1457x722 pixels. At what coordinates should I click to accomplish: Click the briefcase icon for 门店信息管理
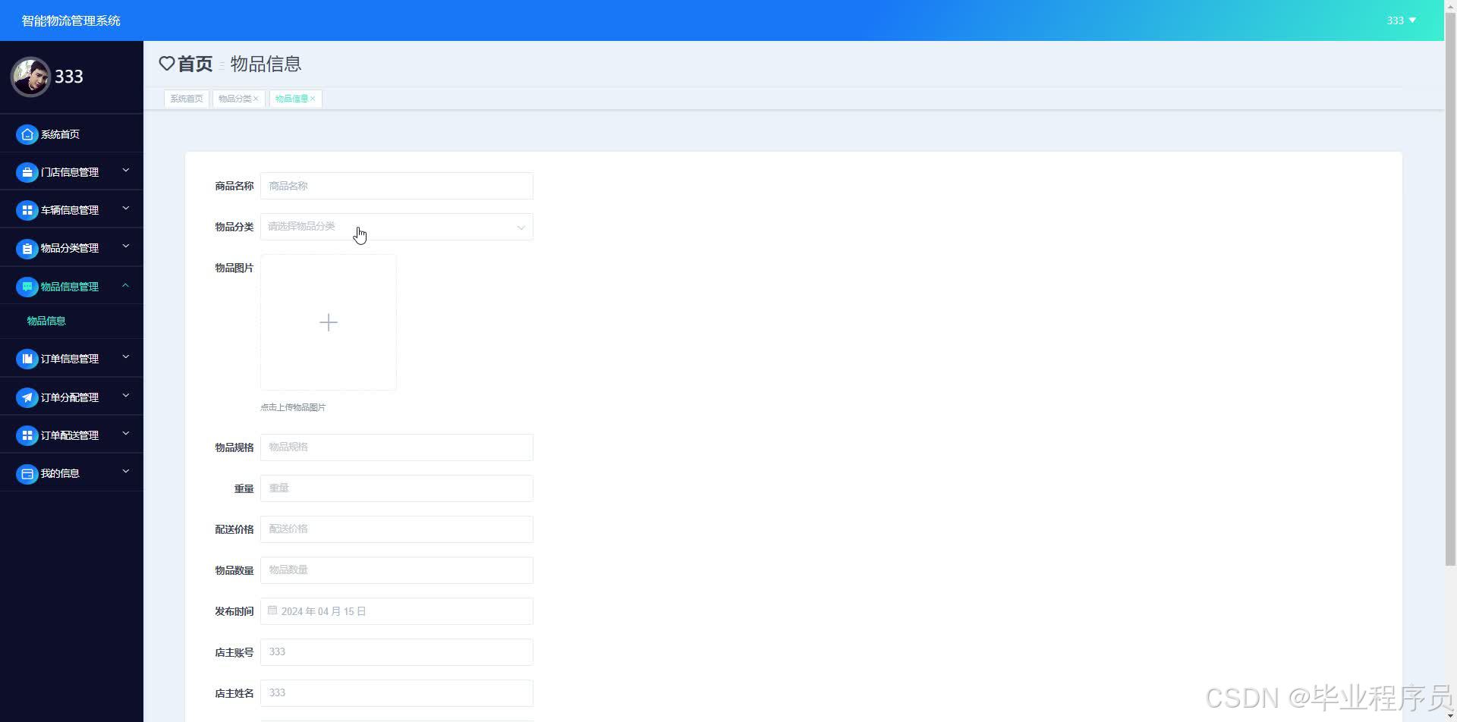click(x=27, y=172)
